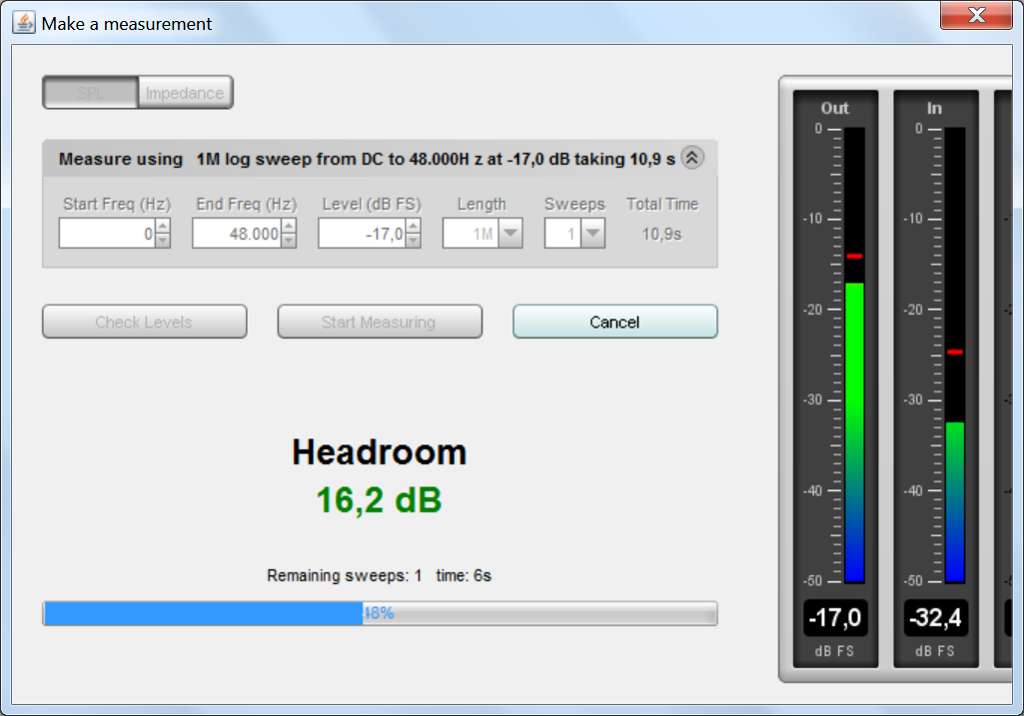This screenshot has height=716, width=1024.
Task: Select the SPL measurement toggle
Action: [x=90, y=93]
